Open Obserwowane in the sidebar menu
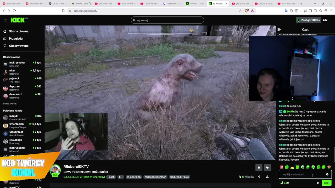335x188 pixels. [19, 46]
